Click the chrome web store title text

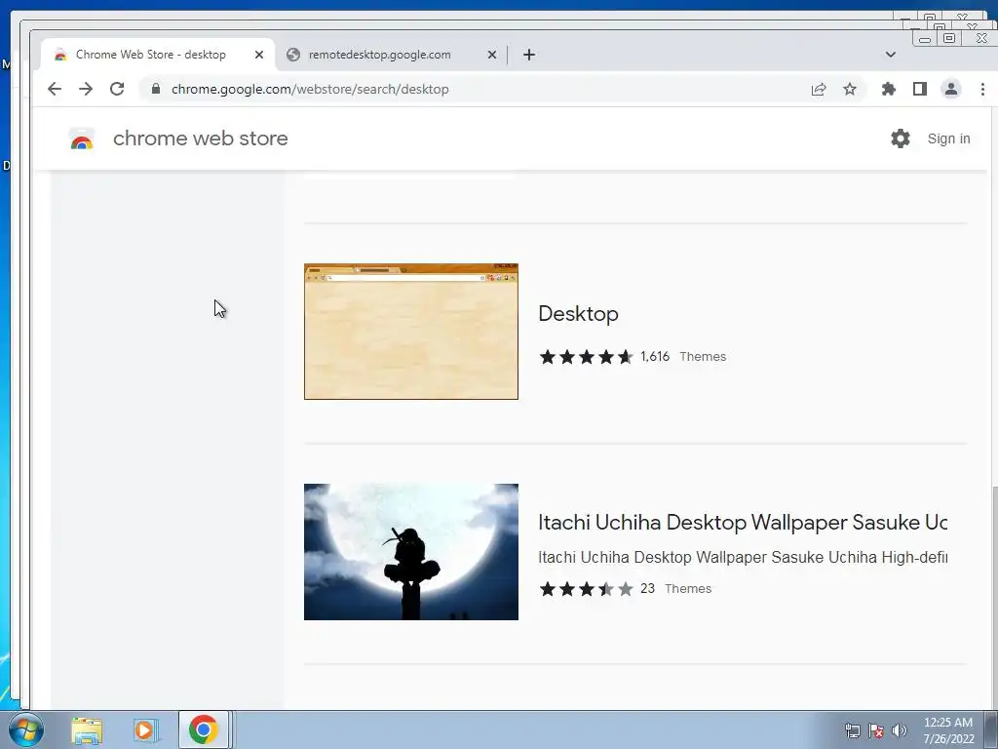[201, 138]
